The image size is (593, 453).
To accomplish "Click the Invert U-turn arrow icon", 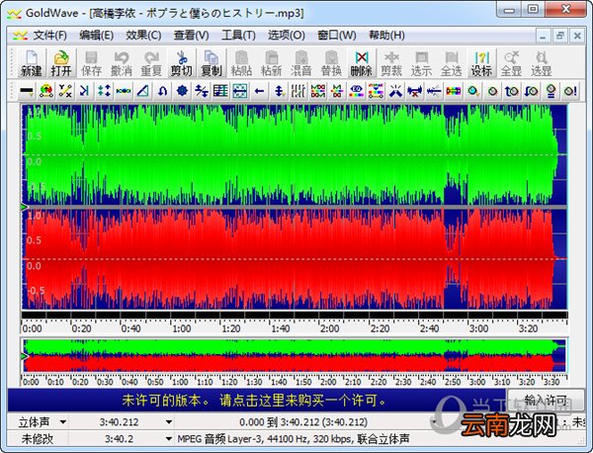I will pos(163,91).
